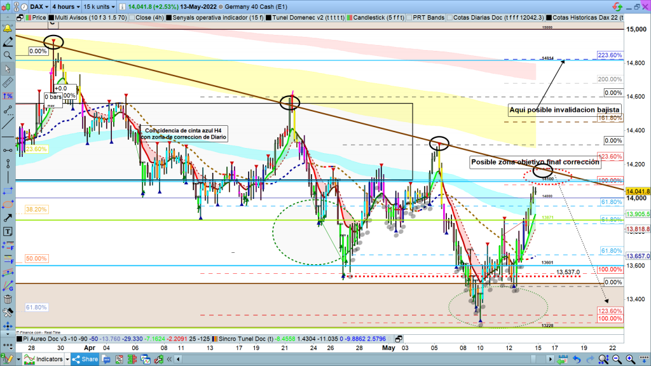Toggle the Multi Avisos indicator box
This screenshot has height=366, width=651.
click(51, 18)
